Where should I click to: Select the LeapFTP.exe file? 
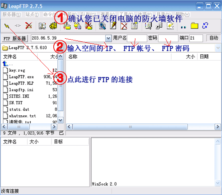pos(21,77)
